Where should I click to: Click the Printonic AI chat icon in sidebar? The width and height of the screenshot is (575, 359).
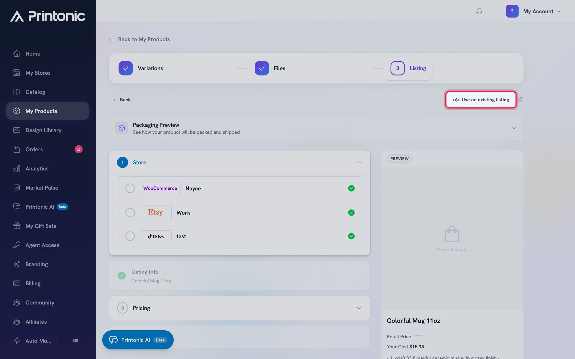coord(17,207)
